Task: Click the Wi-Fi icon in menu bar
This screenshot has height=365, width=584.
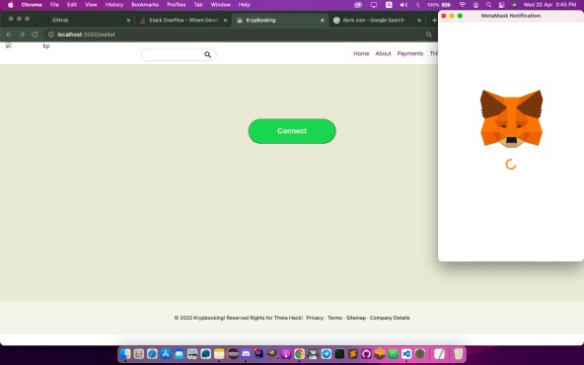Action: pyautogui.click(x=463, y=5)
